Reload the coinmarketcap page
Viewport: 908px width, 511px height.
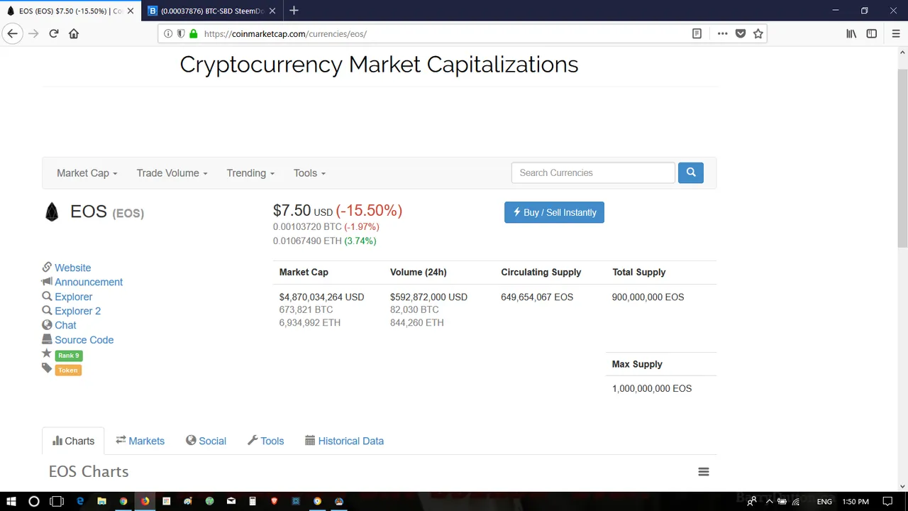pyautogui.click(x=53, y=33)
